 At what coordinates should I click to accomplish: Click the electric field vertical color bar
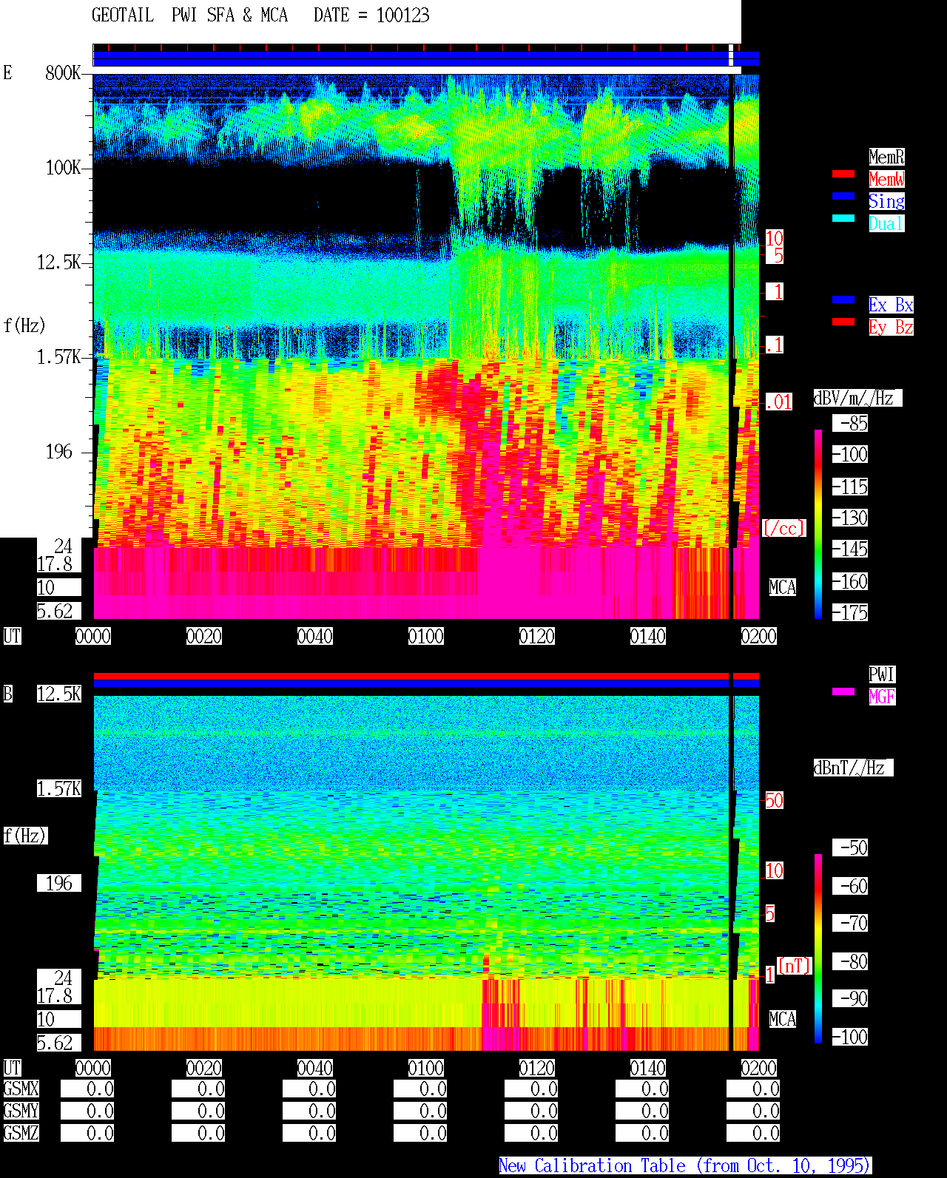click(x=818, y=524)
